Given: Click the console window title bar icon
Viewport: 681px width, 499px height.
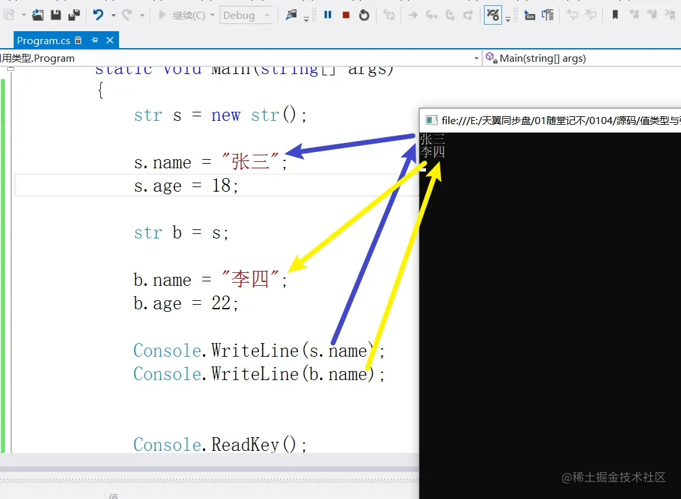Looking at the screenshot, I should point(431,120).
